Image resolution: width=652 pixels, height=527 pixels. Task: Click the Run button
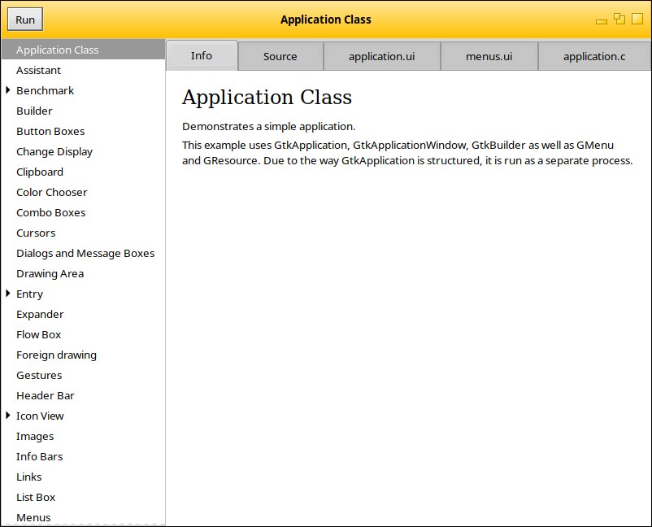25,20
